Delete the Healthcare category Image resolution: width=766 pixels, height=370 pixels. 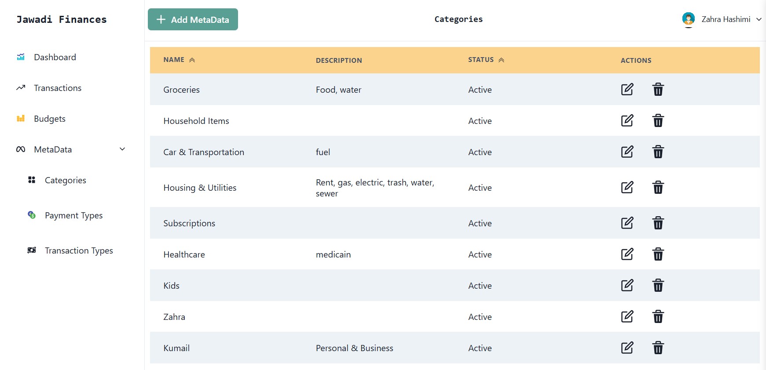[658, 254]
